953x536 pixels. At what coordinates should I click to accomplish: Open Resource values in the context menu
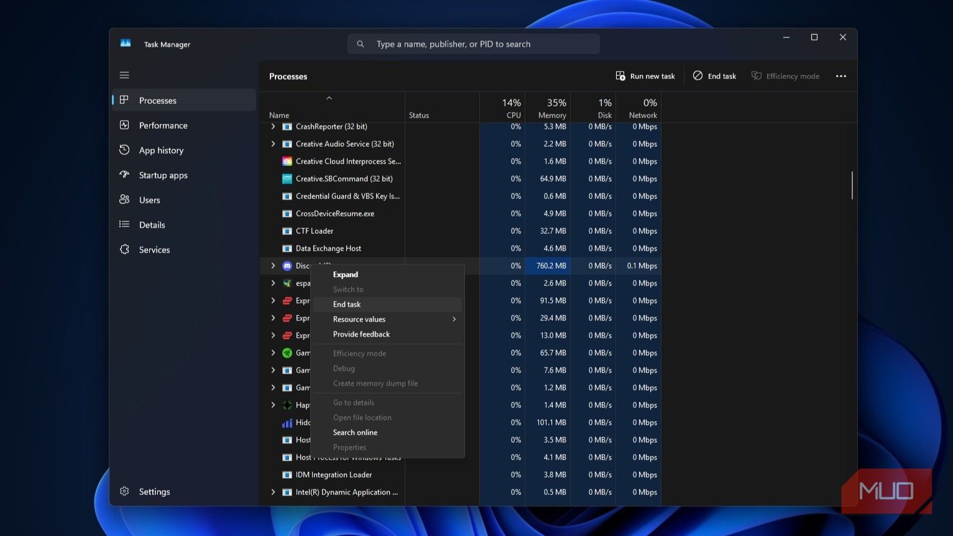click(x=387, y=319)
